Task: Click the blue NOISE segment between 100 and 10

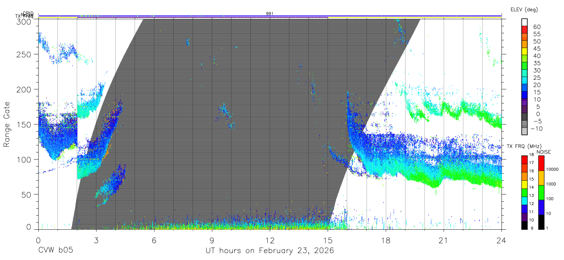Action: (x=541, y=207)
